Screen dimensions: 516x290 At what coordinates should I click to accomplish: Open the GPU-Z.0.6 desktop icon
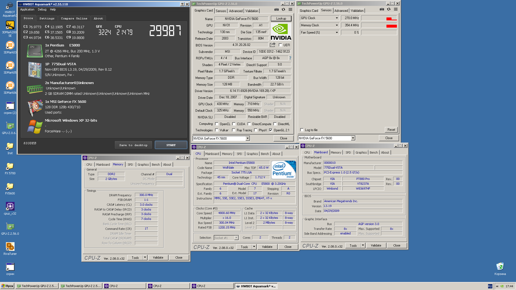click(10, 128)
